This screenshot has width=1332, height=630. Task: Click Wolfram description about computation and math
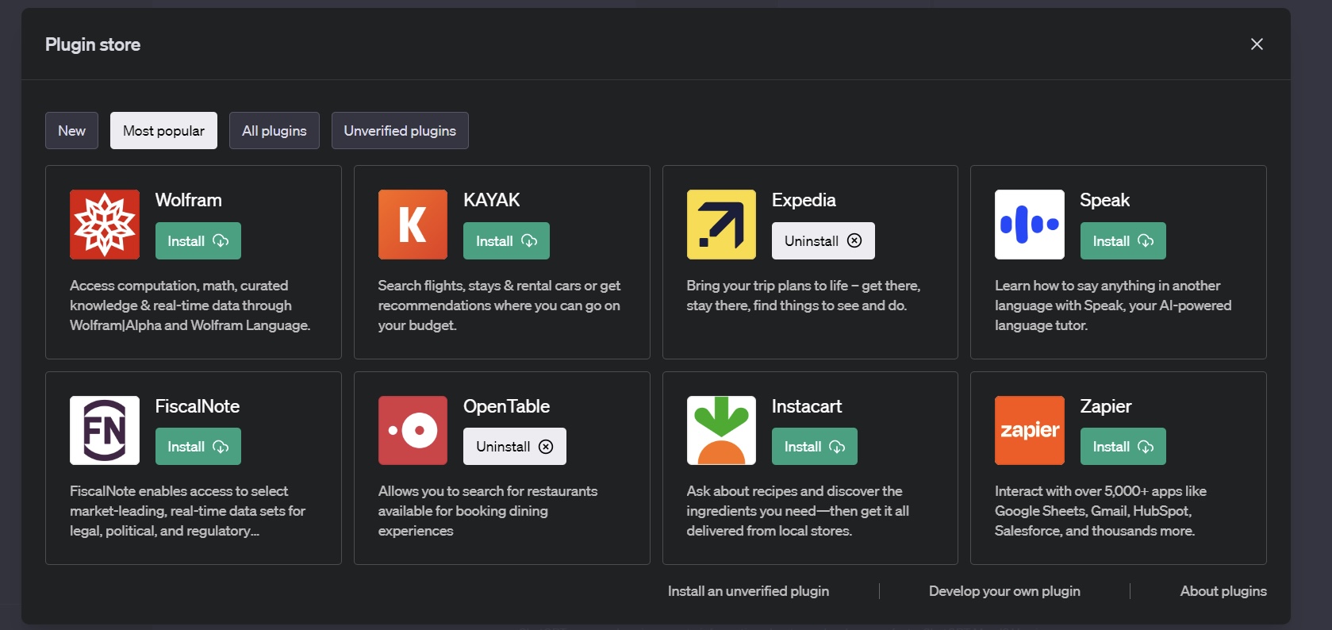[x=190, y=305]
